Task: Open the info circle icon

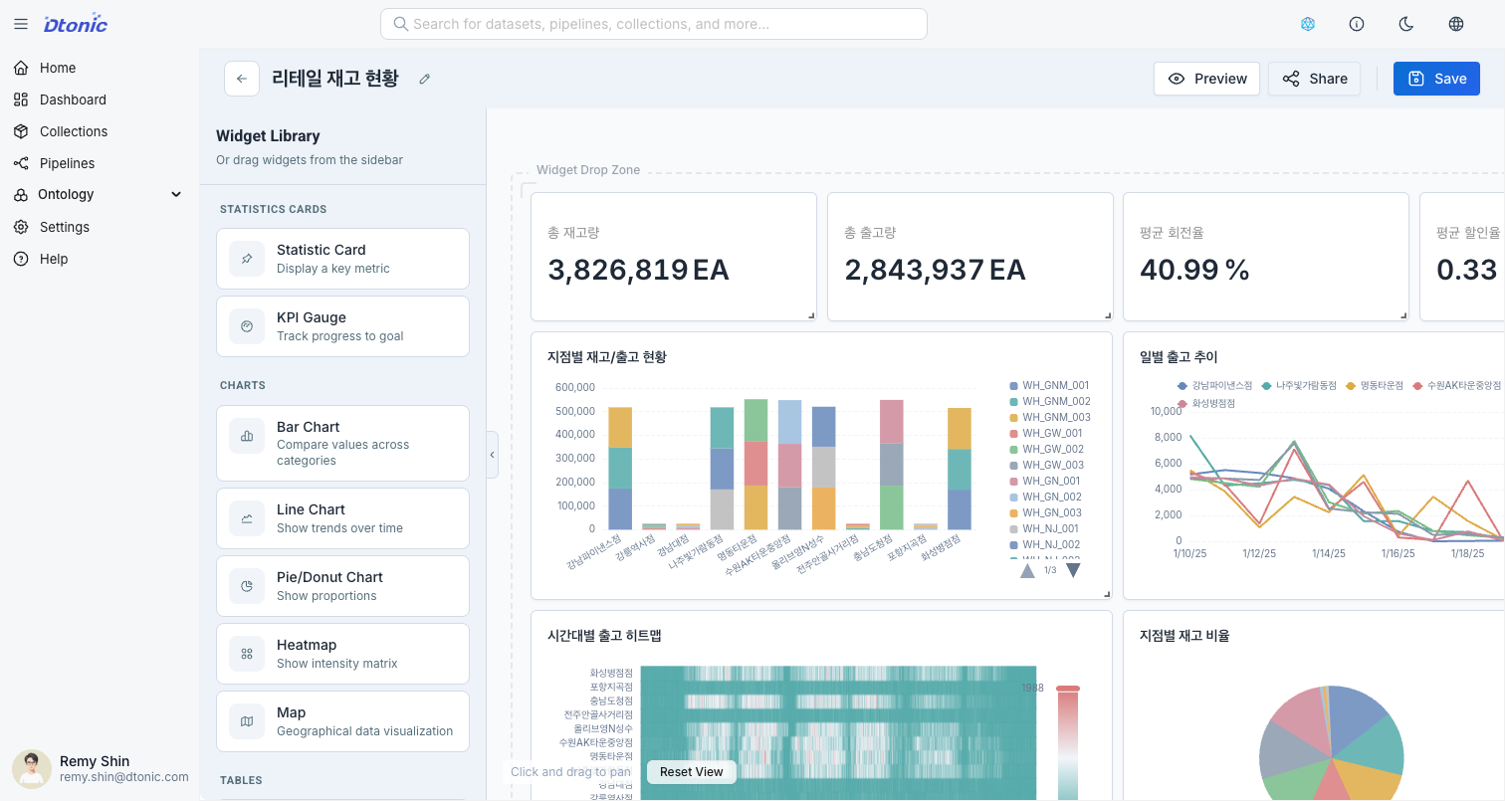Action: (x=1357, y=24)
